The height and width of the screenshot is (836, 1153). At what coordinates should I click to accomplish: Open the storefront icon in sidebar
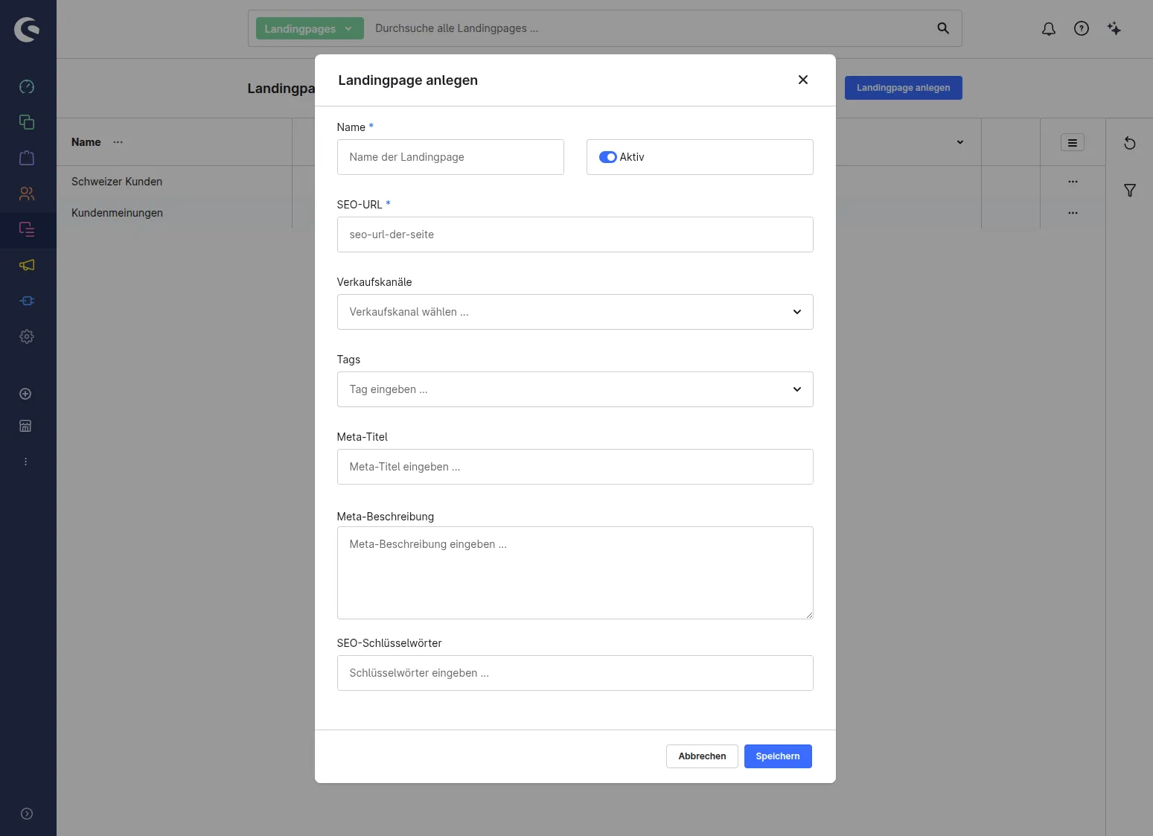pos(25,426)
